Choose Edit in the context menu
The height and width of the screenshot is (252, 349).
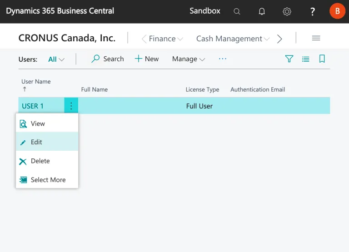[47, 142]
